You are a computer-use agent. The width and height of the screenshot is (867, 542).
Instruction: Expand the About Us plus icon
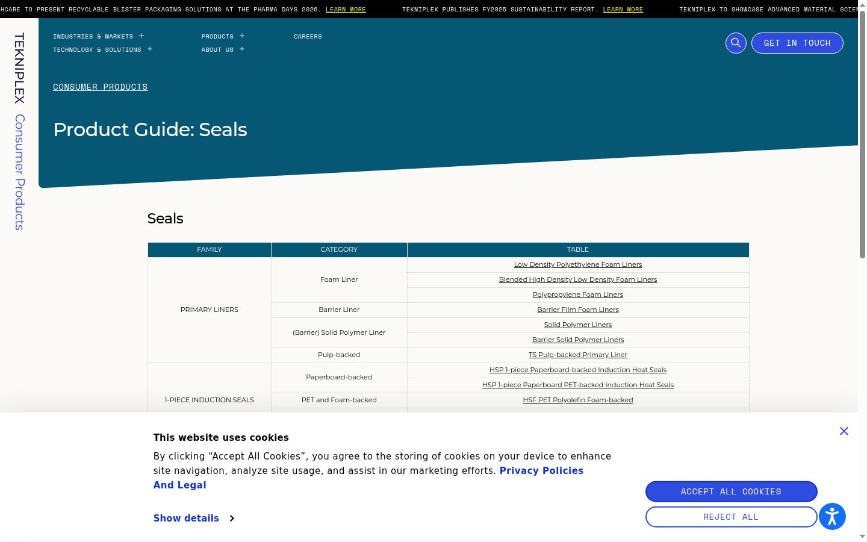tap(242, 49)
